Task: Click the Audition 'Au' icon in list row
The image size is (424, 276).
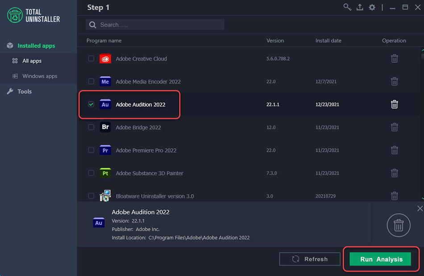Action: [105, 105]
